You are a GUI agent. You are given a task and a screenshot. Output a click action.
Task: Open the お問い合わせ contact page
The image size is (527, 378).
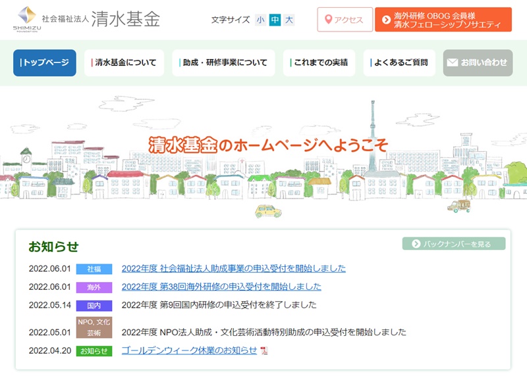tap(478, 62)
